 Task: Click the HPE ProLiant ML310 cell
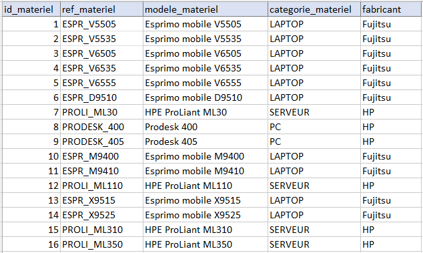pyautogui.click(x=205, y=230)
